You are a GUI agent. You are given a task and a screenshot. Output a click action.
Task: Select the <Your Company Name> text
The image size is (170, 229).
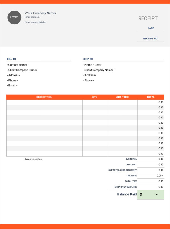41,13
